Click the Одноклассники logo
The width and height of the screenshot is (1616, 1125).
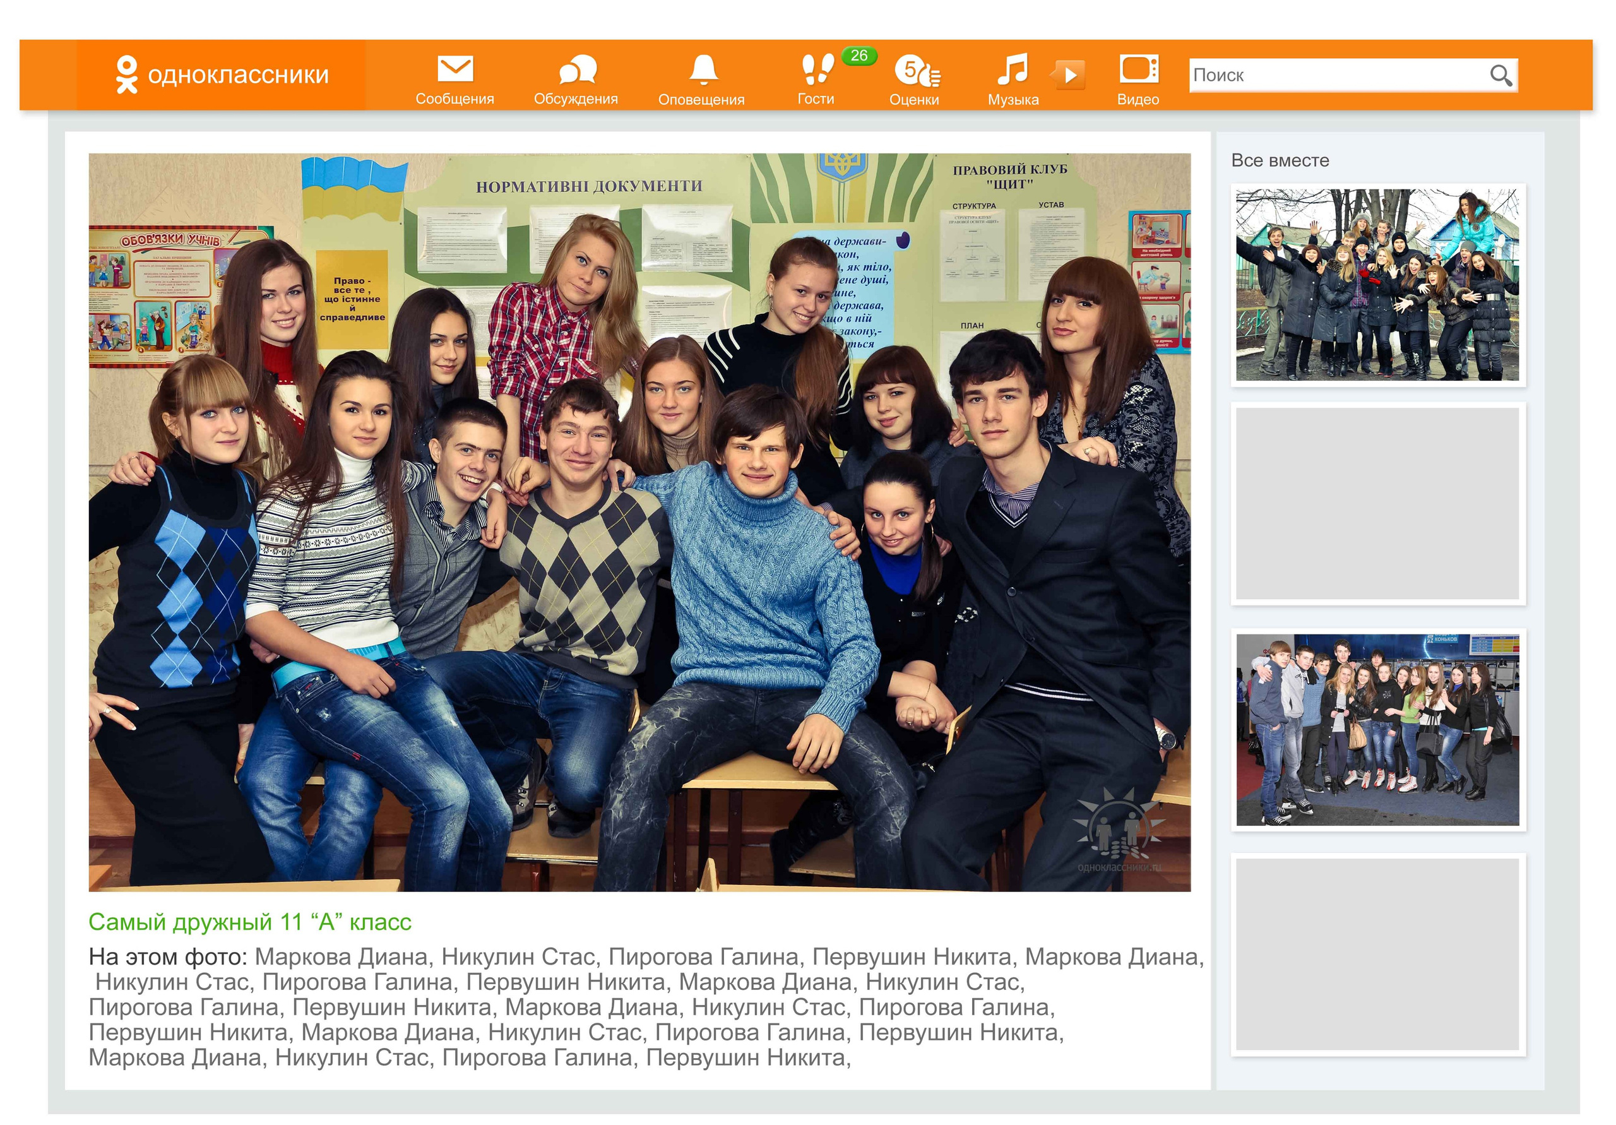point(222,74)
